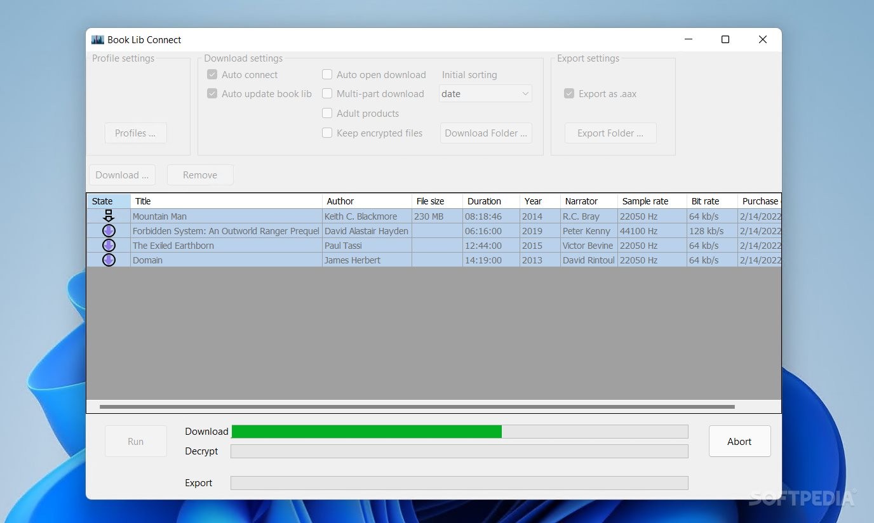This screenshot has height=523, width=874.
Task: Click narrator Victor Bevine
Action: (588, 245)
